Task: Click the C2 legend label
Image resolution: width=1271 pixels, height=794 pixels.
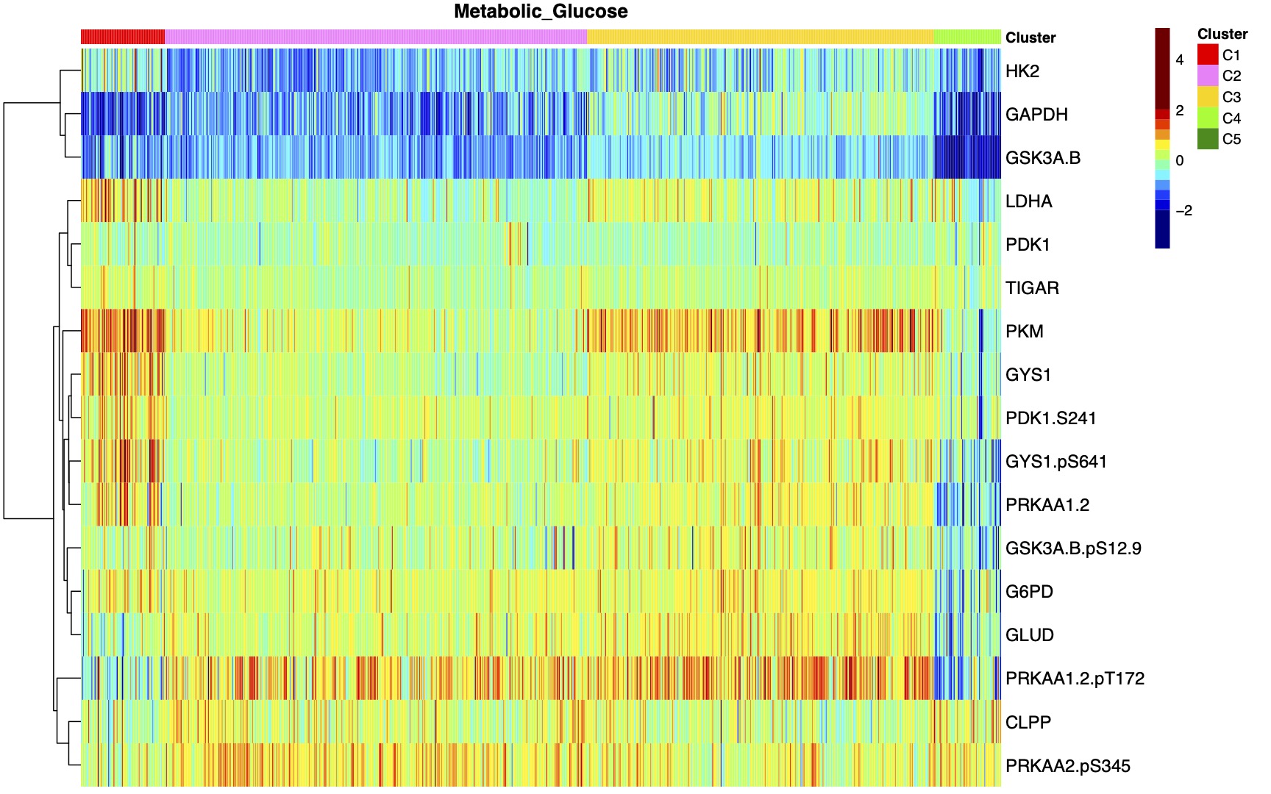Action: [1231, 76]
